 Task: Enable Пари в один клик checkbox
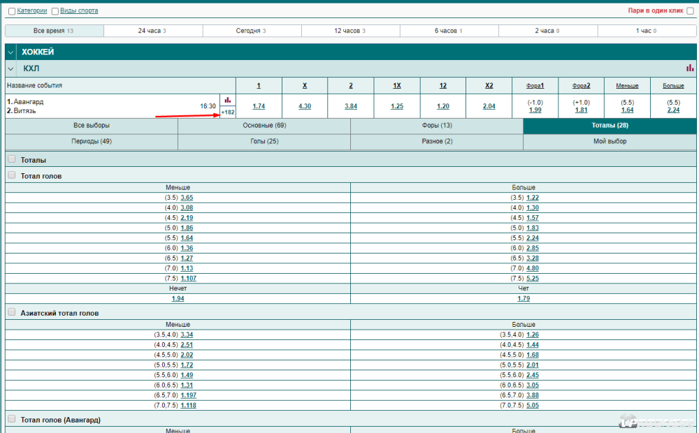click(691, 11)
